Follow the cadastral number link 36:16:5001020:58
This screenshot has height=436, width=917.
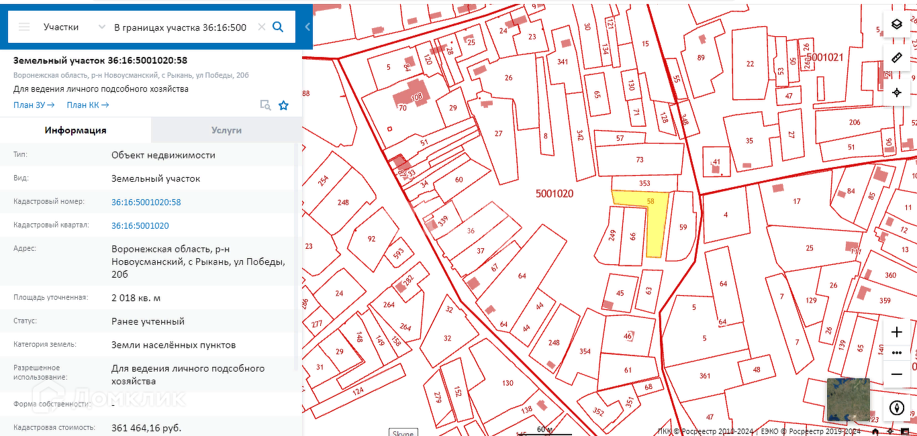[x=146, y=202]
